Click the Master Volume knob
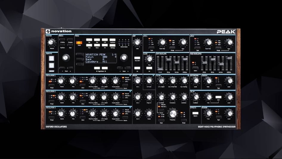Viewport: 282px width, 159px height. click(50, 42)
